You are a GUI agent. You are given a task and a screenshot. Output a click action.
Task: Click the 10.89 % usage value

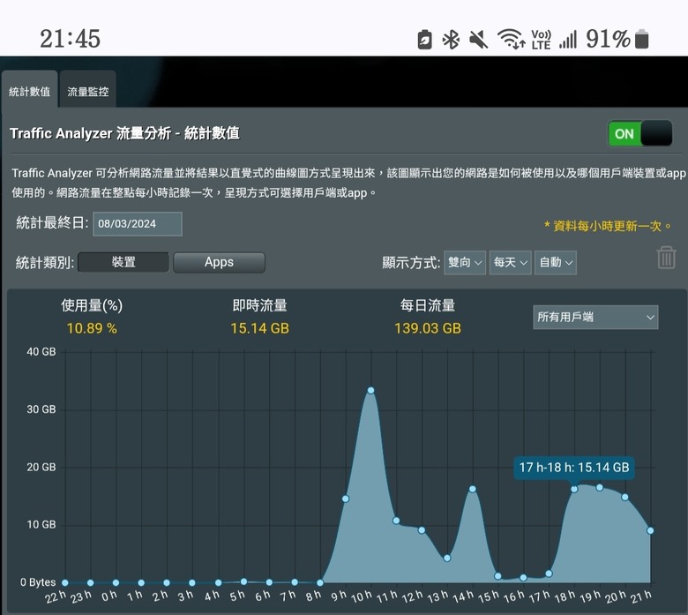(92, 328)
